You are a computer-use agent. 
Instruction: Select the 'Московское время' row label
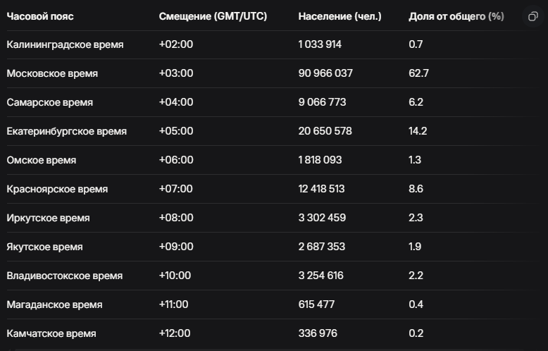pyautogui.click(x=52, y=73)
